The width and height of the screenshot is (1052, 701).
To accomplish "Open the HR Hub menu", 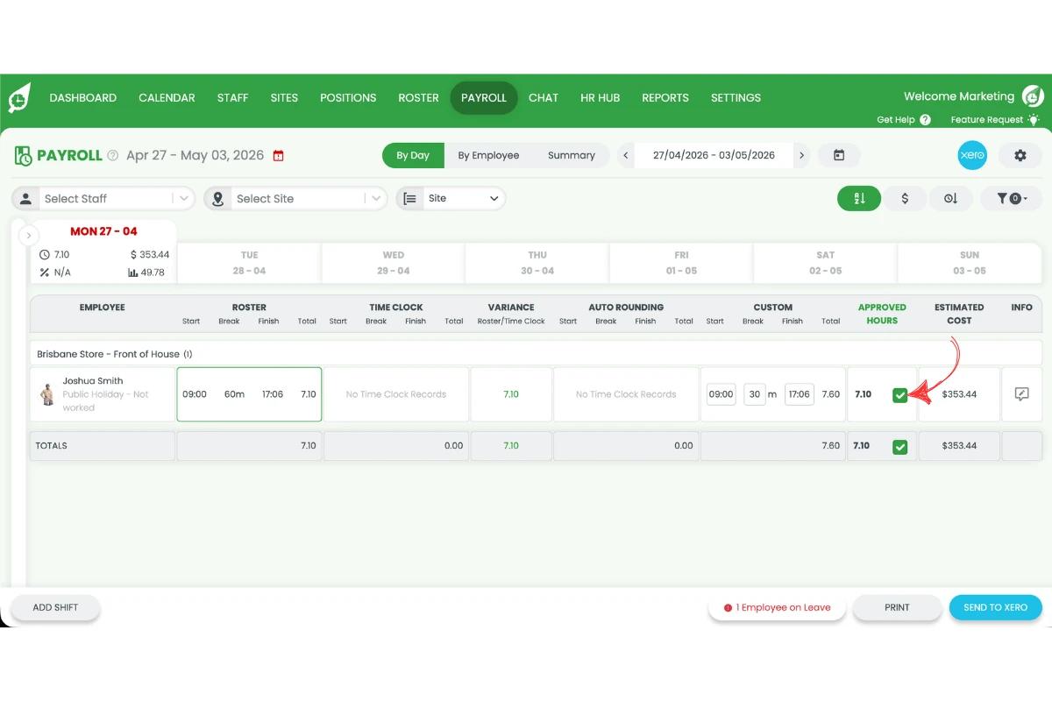I will [x=601, y=97].
